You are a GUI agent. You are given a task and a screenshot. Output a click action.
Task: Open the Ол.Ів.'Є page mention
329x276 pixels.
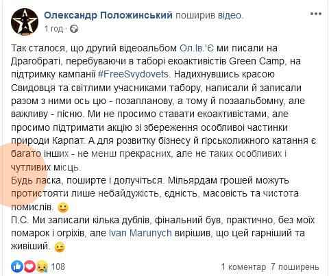point(197,48)
